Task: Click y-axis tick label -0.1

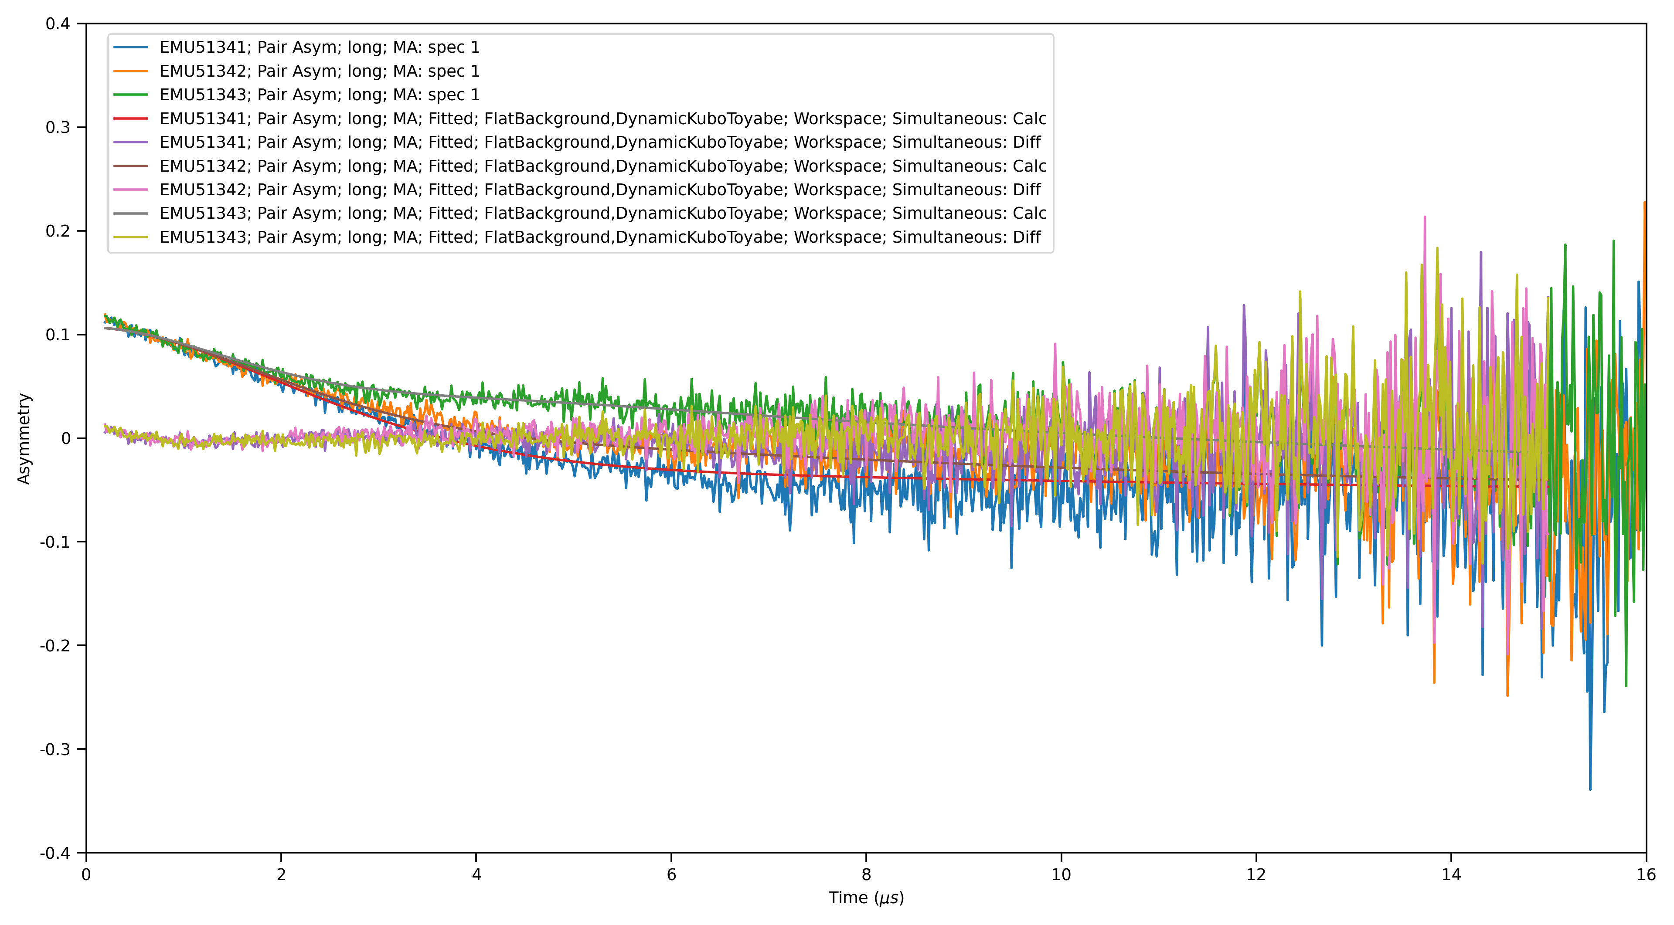Action: tap(55, 542)
